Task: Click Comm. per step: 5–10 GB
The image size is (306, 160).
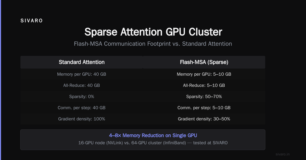Action: [204, 108]
